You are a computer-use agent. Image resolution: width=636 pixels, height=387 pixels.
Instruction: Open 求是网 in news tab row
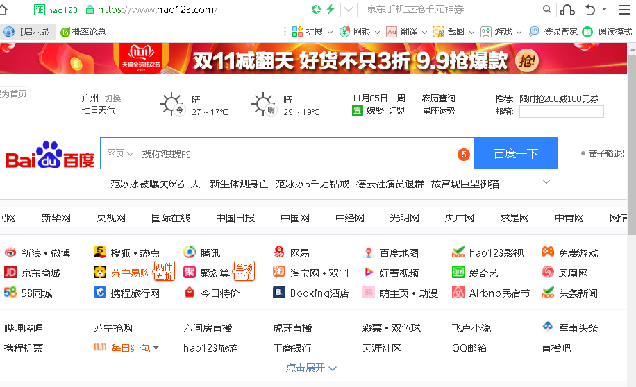pos(514,218)
